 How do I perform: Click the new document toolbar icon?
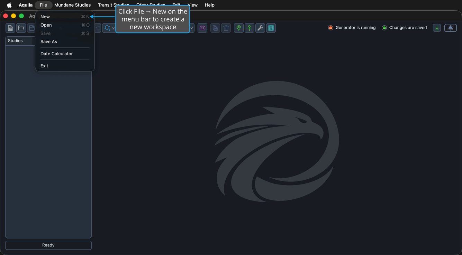tap(10, 28)
